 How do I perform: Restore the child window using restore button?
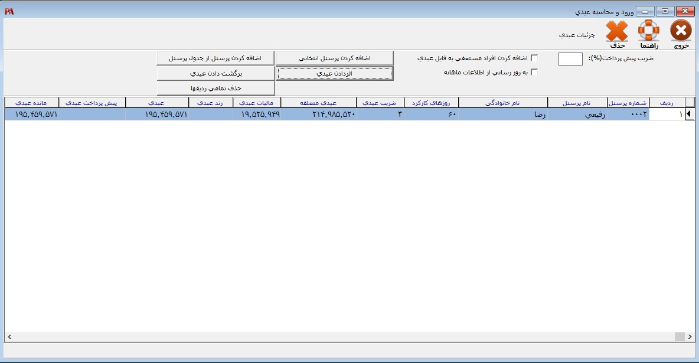click(x=665, y=11)
